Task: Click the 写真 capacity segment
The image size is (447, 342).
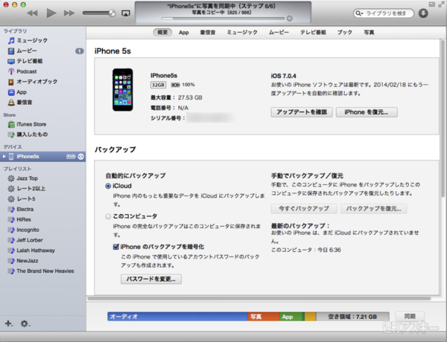Action: [x=264, y=317]
